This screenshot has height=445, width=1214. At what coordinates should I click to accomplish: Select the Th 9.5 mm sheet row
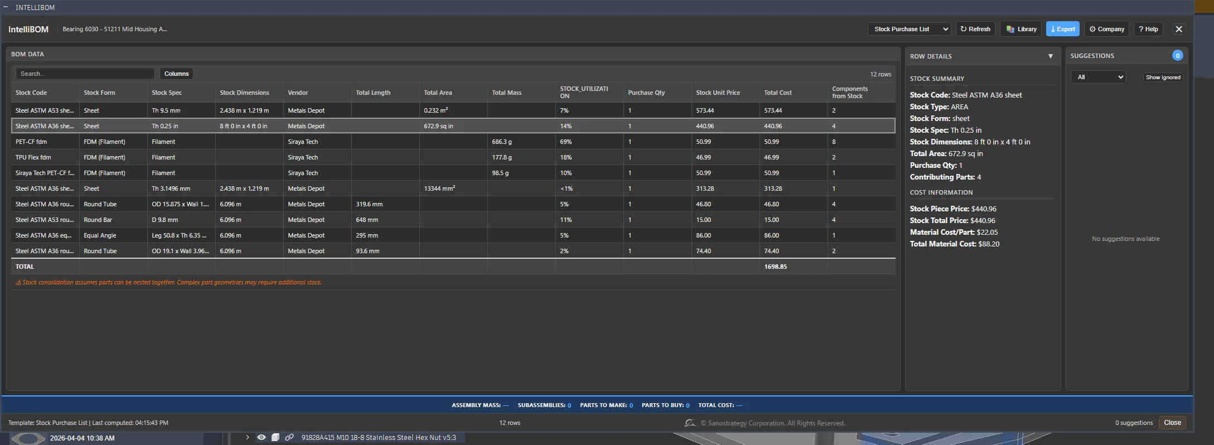point(453,110)
